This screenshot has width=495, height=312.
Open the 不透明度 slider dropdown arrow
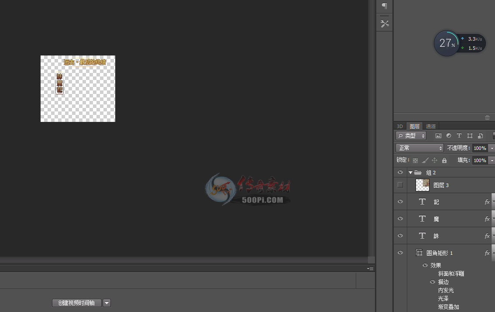pyautogui.click(x=492, y=148)
